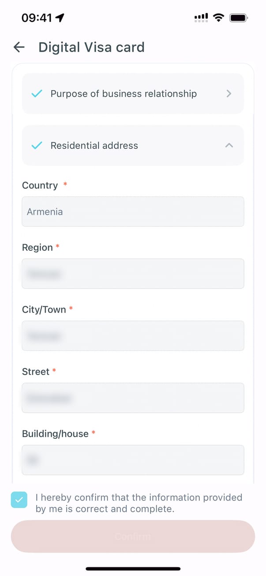Collapse the Residential address section chevron
Image resolution: width=266 pixels, height=576 pixels.
(229, 145)
